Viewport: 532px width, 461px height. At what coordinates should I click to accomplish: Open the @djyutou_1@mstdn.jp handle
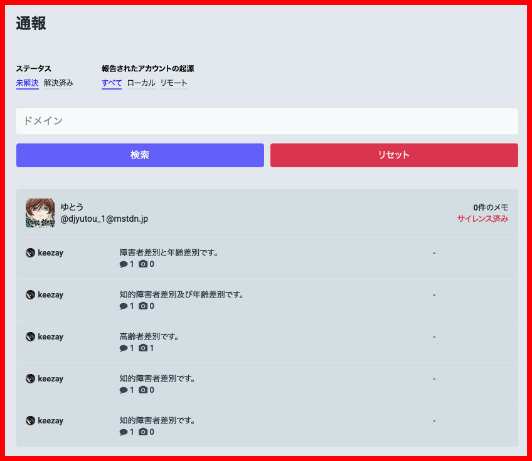(104, 219)
